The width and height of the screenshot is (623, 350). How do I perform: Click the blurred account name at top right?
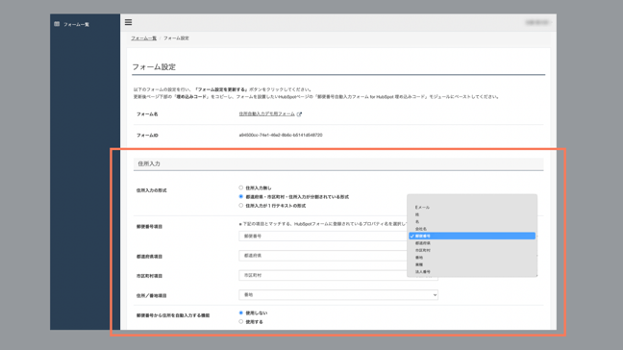click(537, 23)
